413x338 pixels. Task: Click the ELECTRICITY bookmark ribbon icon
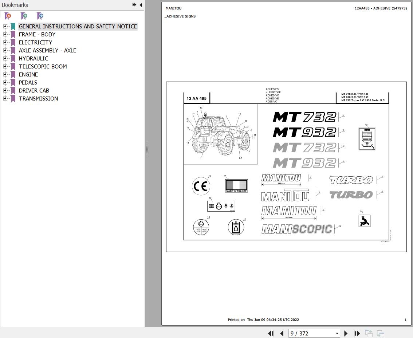(13, 43)
